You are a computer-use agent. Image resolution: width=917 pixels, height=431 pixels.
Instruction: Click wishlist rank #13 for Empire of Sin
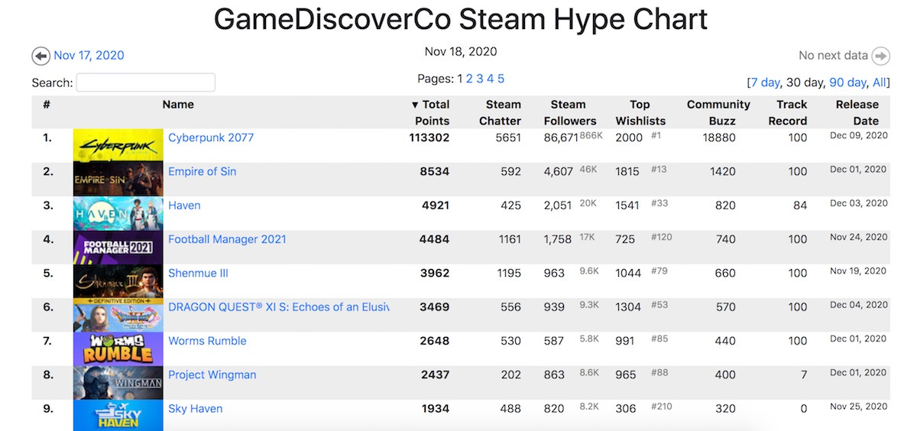click(x=659, y=169)
